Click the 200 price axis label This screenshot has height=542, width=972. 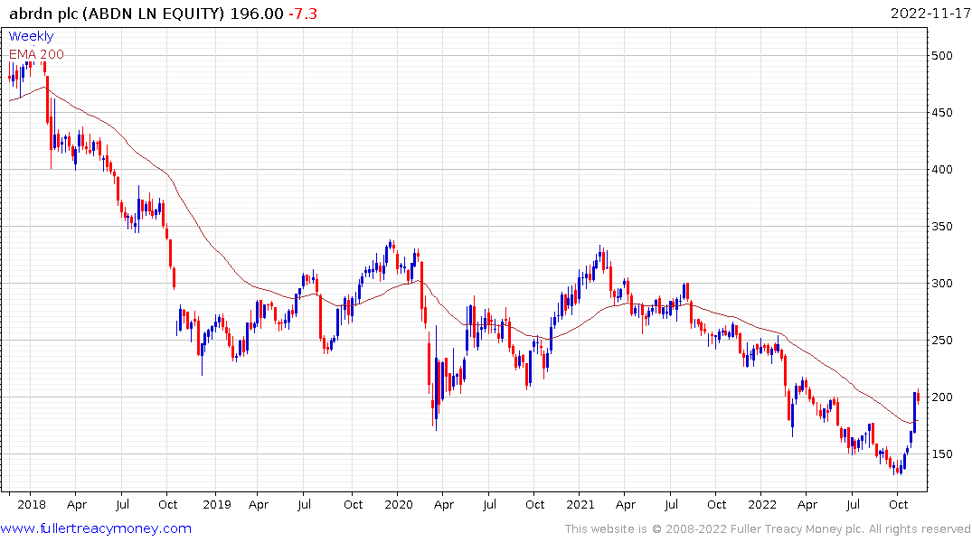click(x=941, y=397)
